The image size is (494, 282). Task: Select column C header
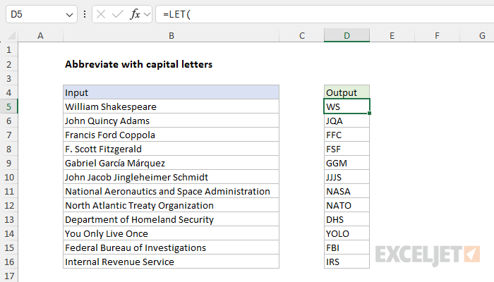point(302,35)
